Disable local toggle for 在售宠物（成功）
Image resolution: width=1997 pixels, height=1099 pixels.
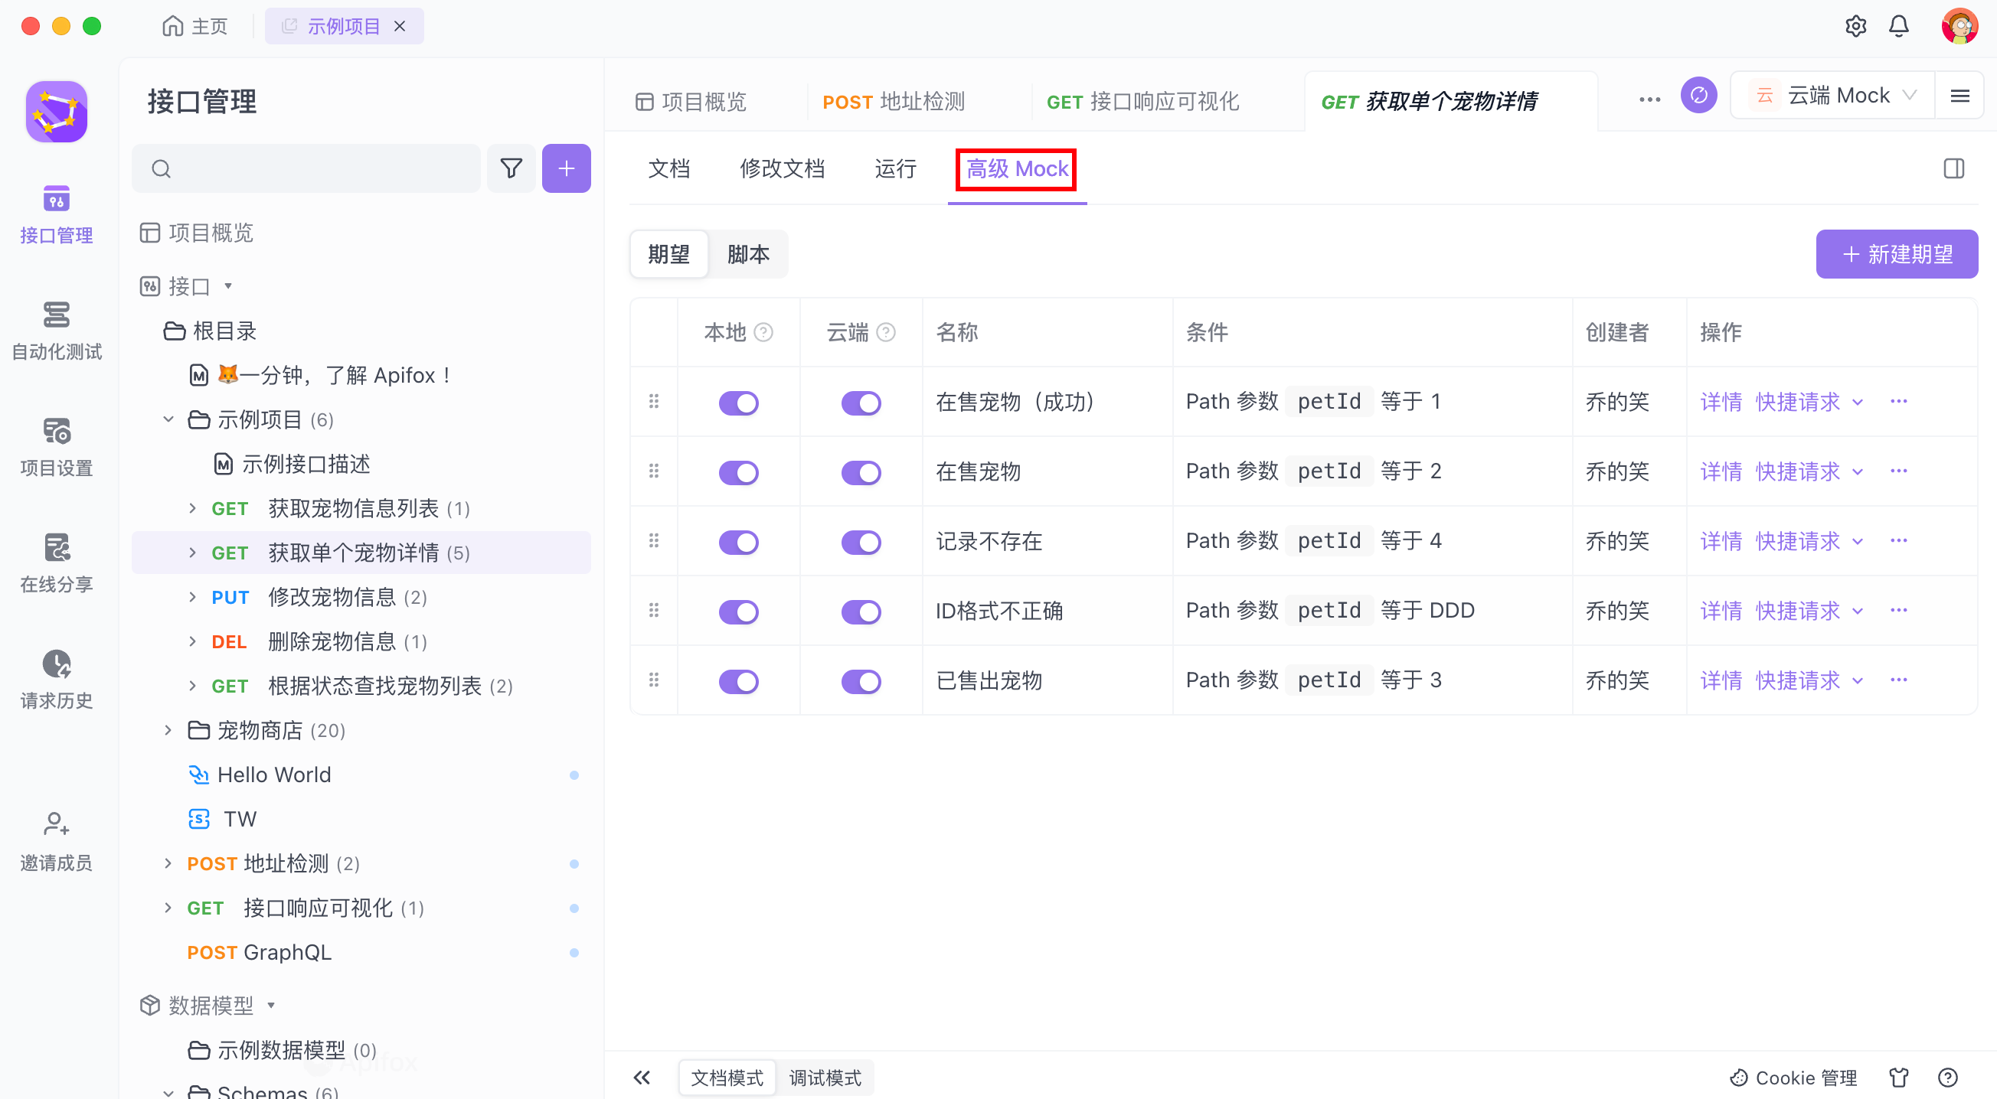click(738, 403)
